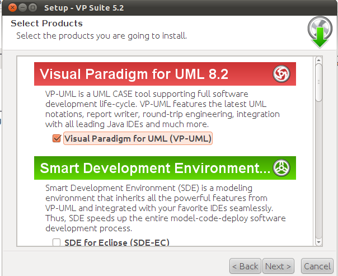
Task: Click the SDE description paragraph text
Action: click(x=166, y=208)
